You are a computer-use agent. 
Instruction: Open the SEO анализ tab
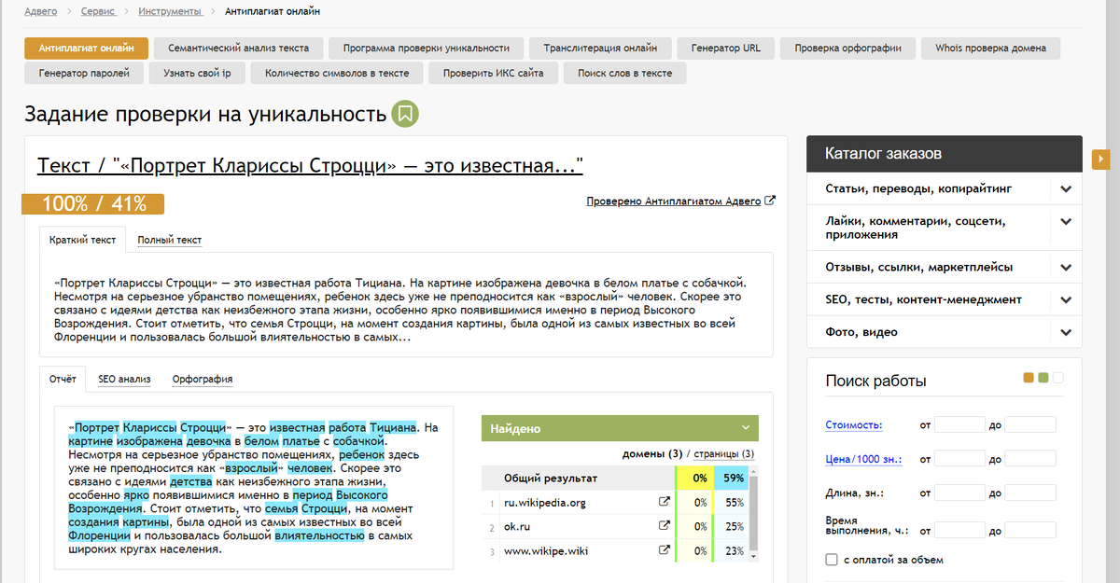click(x=124, y=380)
